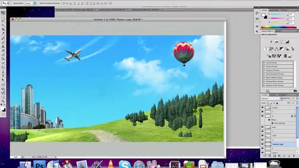The image size is (299, 168).
Task: Select the Horizontal Type tool
Action: coord(3,76)
